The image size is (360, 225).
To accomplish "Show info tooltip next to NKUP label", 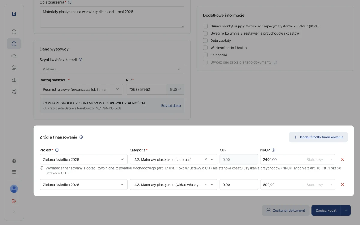I will coord(274,150).
